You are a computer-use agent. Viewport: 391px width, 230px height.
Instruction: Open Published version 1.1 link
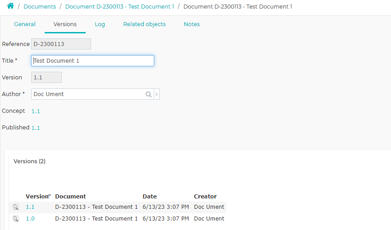tap(36, 128)
